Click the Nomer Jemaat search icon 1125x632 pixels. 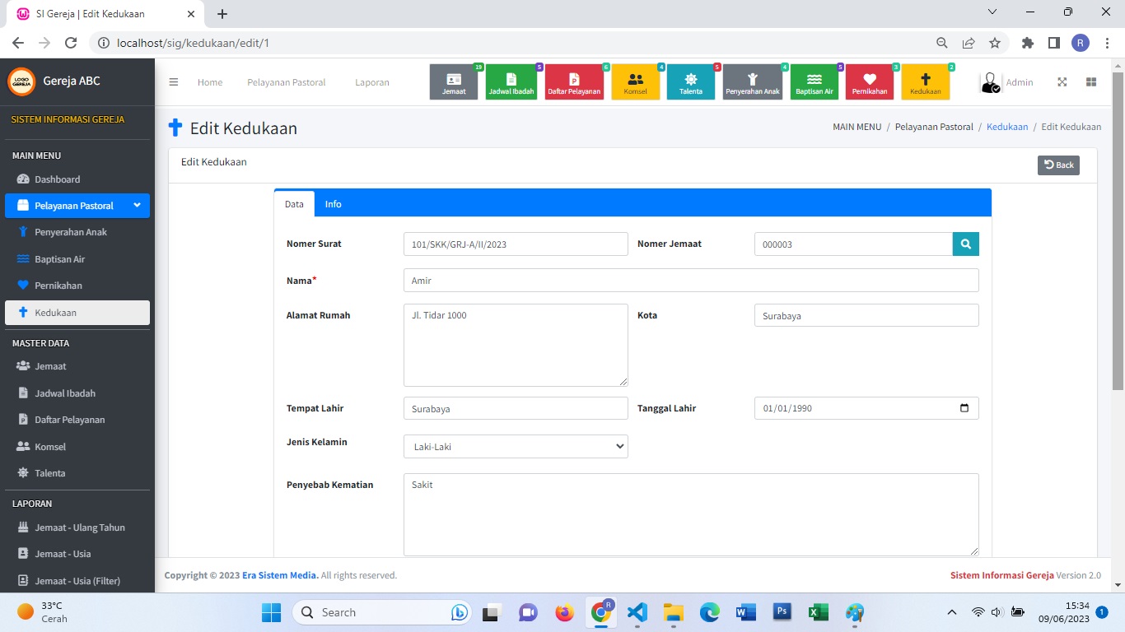pos(965,244)
